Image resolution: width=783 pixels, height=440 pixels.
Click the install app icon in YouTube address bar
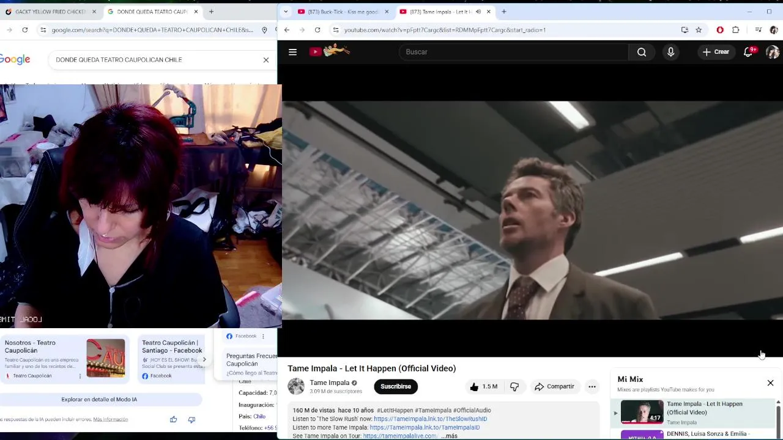coord(685,29)
